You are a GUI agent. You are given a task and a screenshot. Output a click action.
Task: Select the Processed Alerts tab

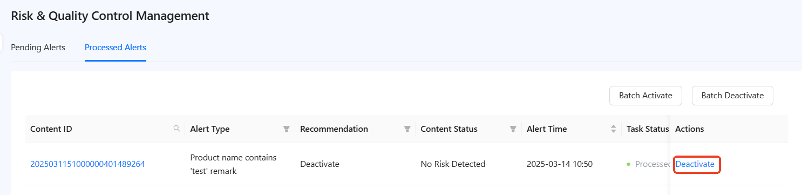click(x=115, y=48)
